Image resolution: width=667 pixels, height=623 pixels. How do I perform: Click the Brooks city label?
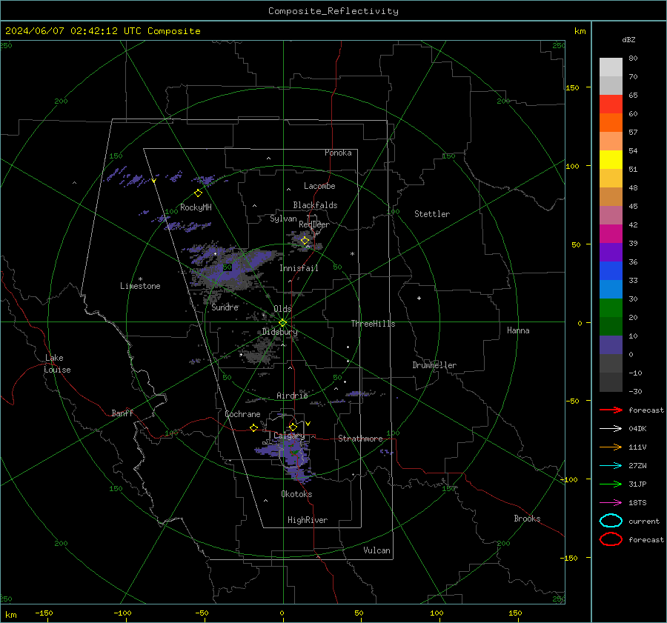527,519
